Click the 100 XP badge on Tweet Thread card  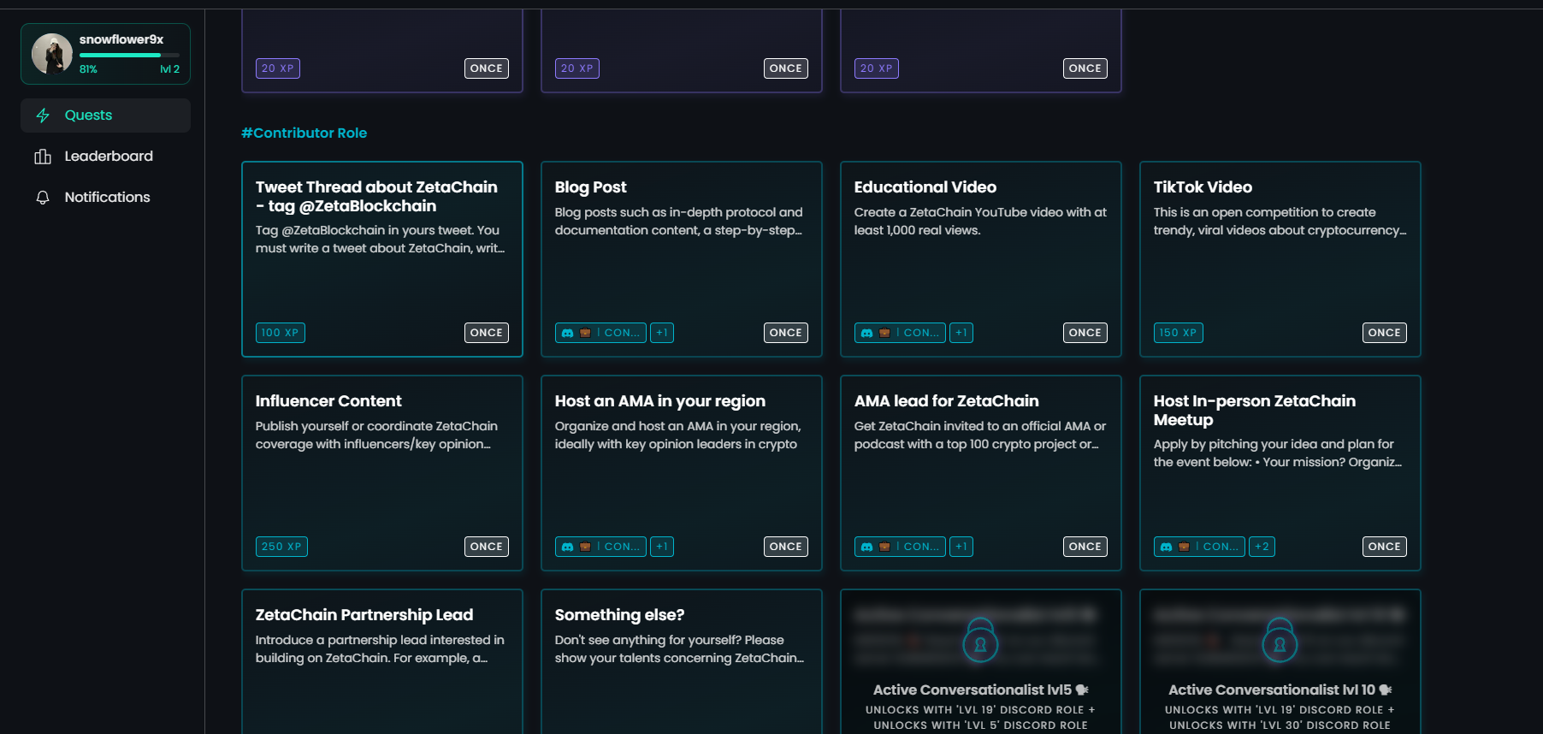click(281, 333)
